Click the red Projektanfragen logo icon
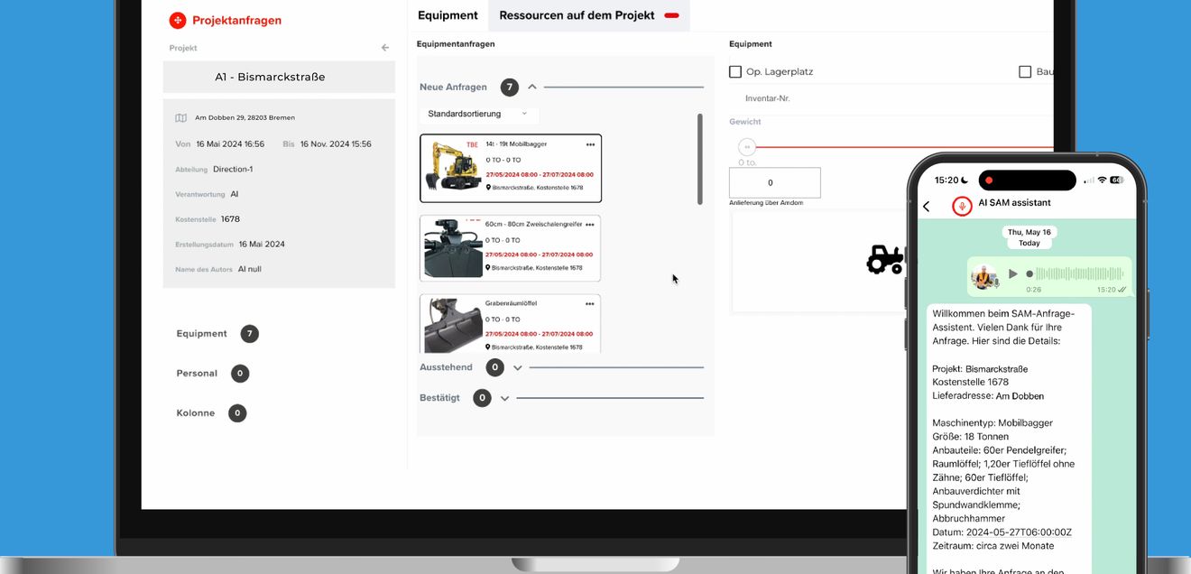The width and height of the screenshot is (1191, 574). 178,20
